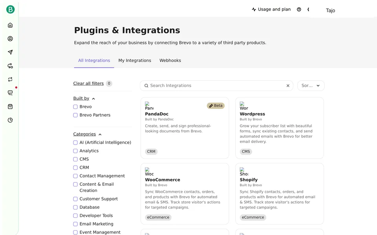Open Analytics pie chart icon
The width and height of the screenshot is (377, 235).
(x=10, y=120)
